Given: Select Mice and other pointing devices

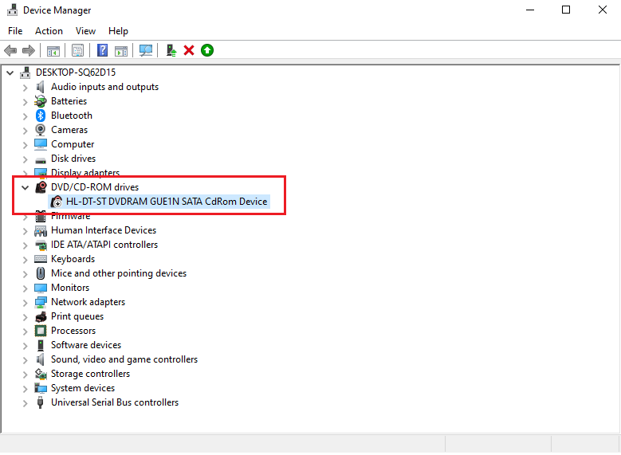Looking at the screenshot, I should point(119,273).
